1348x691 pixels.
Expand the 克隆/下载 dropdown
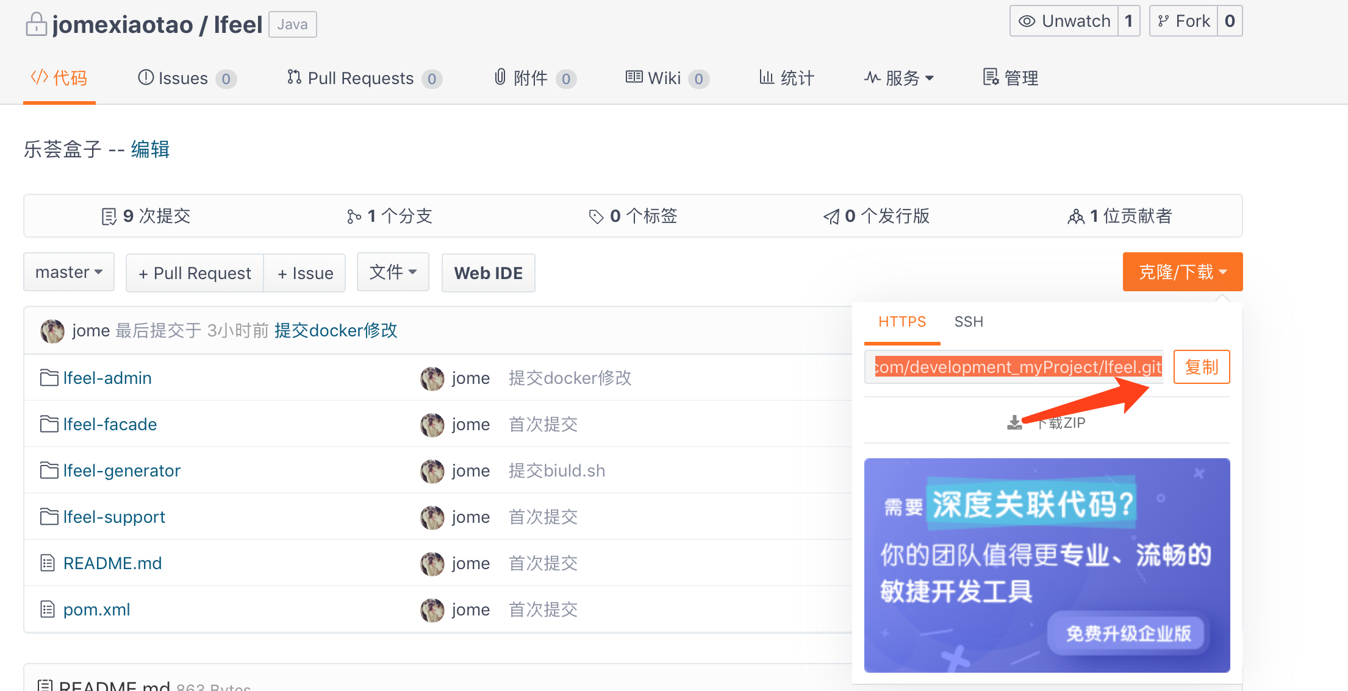click(x=1182, y=272)
